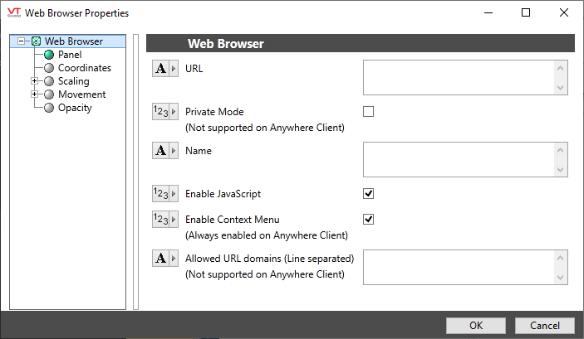Click the text tag button beside Allowed URL domains
Screen dimensions: 584x339
(x=165, y=259)
